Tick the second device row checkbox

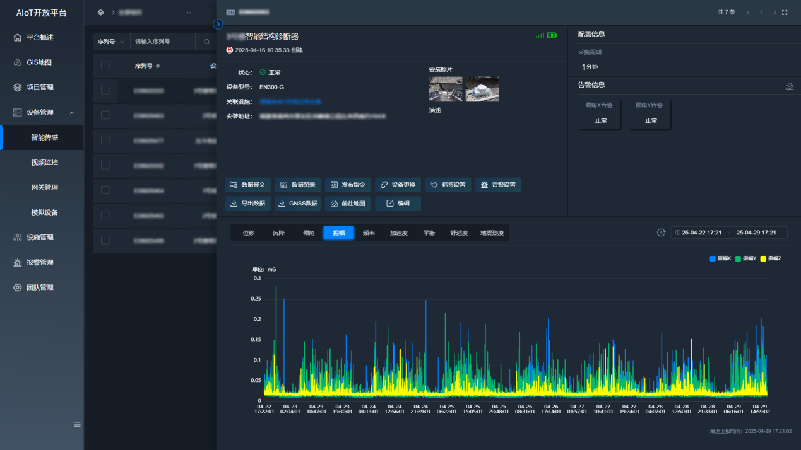point(105,115)
